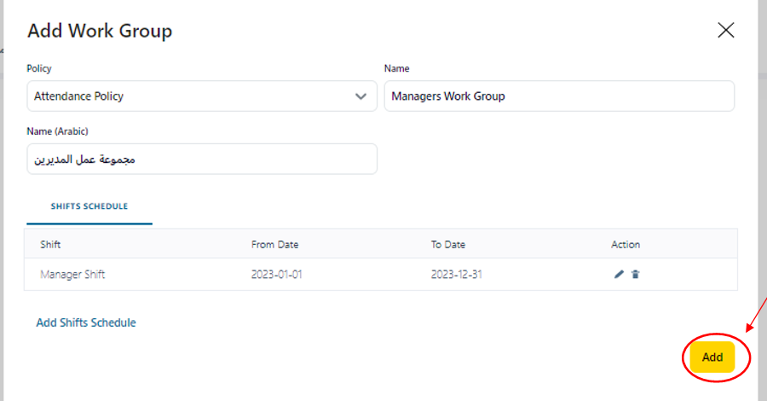
Task: Switch to the Shifts Schedule tab
Action: pyautogui.click(x=89, y=206)
